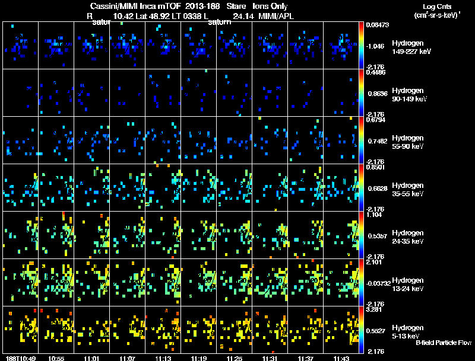Image resolution: width=475 pixels, height=361 pixels.
Task: Click the 188T10:49 time label
Action: click(21, 358)
